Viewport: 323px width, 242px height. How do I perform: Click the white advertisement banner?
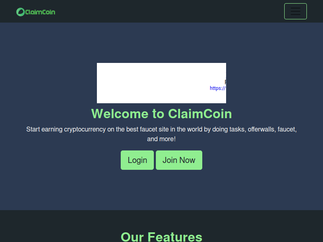point(161,83)
